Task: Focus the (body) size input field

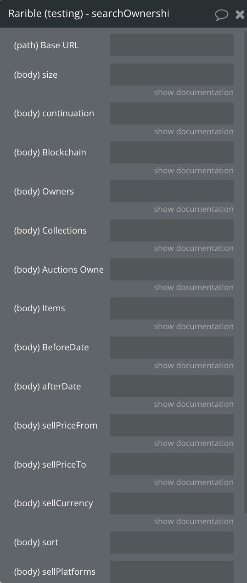Action: click(x=172, y=74)
